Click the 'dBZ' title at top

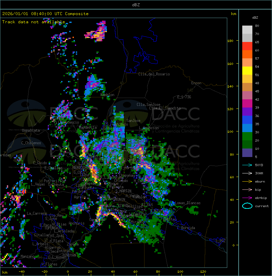[x=136, y=5]
